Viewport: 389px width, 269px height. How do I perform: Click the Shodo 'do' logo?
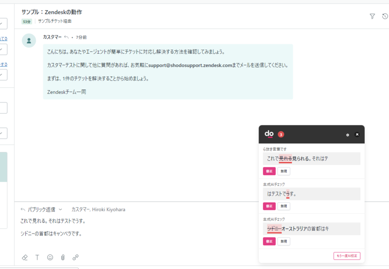click(269, 134)
